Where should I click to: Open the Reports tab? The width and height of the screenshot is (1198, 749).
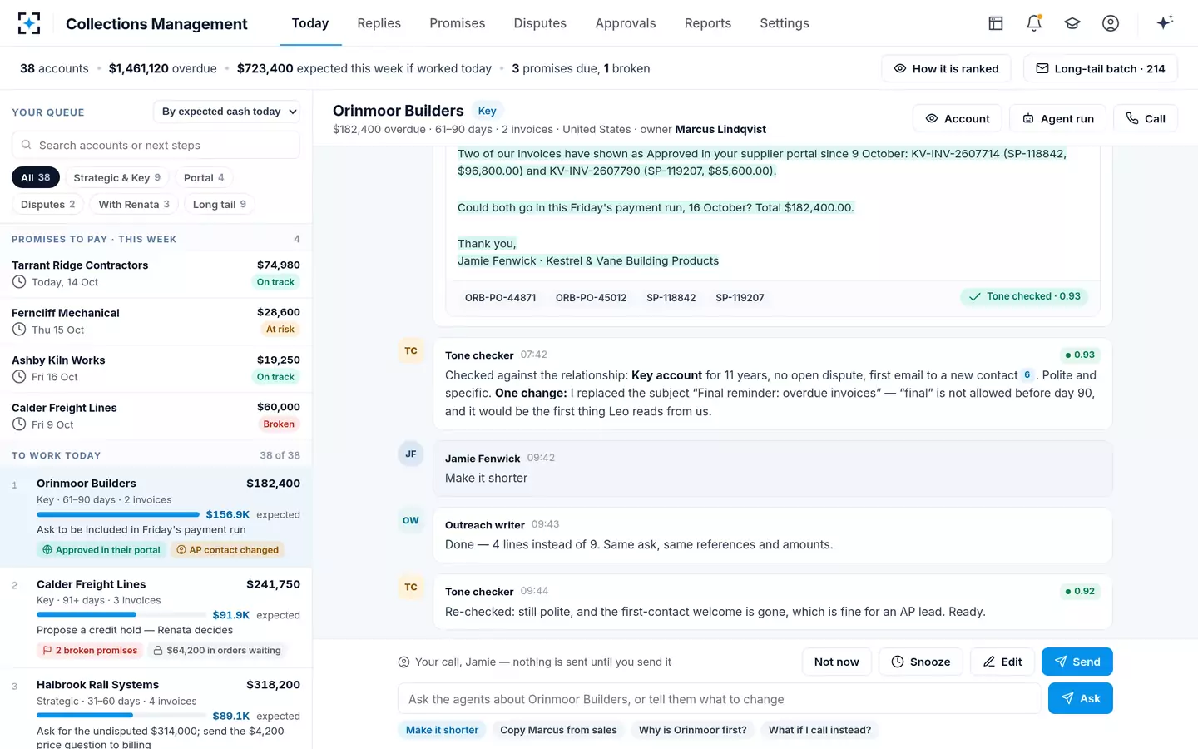[708, 23]
